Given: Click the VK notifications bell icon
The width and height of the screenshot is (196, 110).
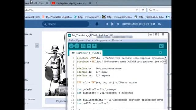Looking at the screenshot, I should [x=97, y=24].
